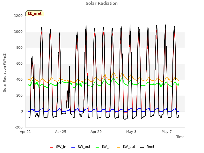Image resolution: width=204 pixels, height=153 pixels.
Task: Click the 600 y-axis tick label
Action: point(19,64)
